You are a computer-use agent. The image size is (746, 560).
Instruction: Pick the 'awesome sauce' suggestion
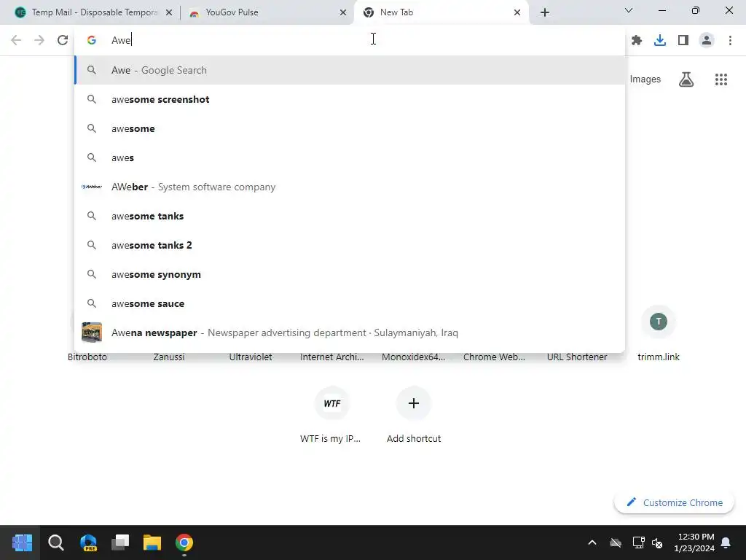350,303
